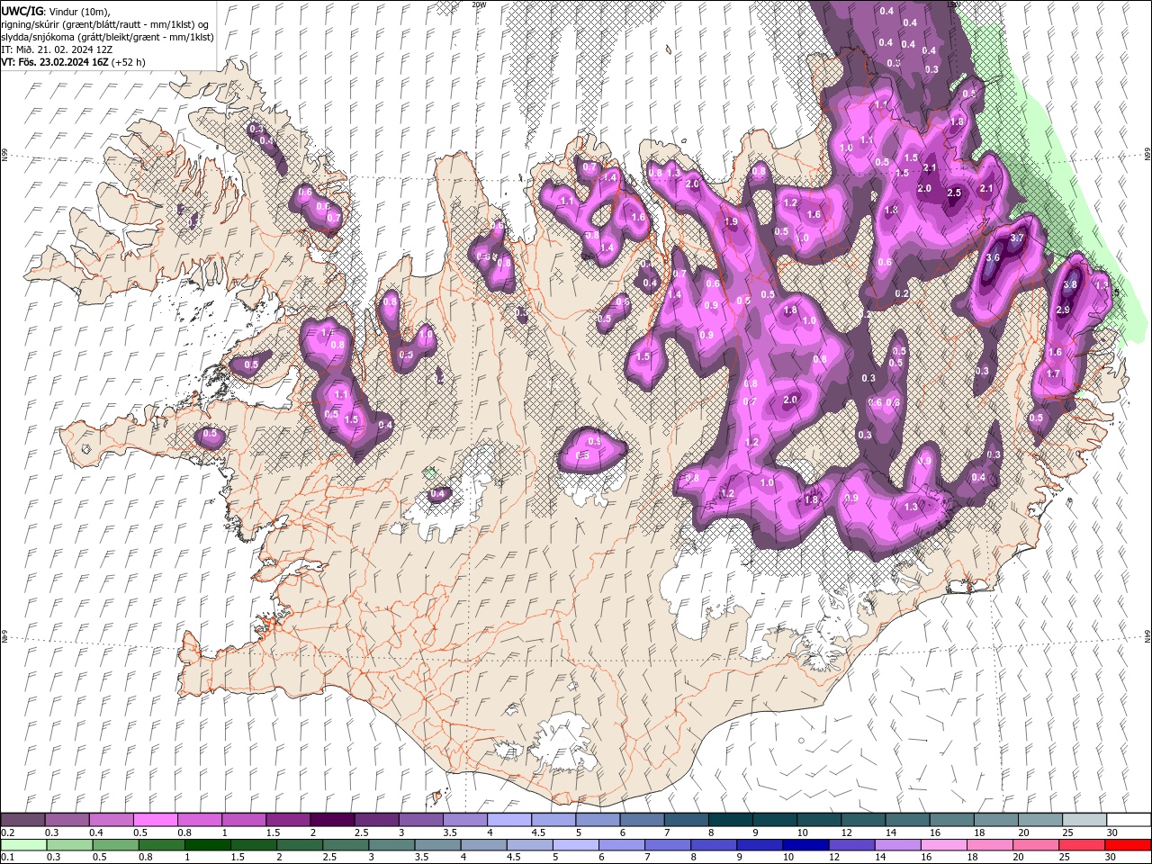Click the "slydda/snjókoma" legend description line

107,37
